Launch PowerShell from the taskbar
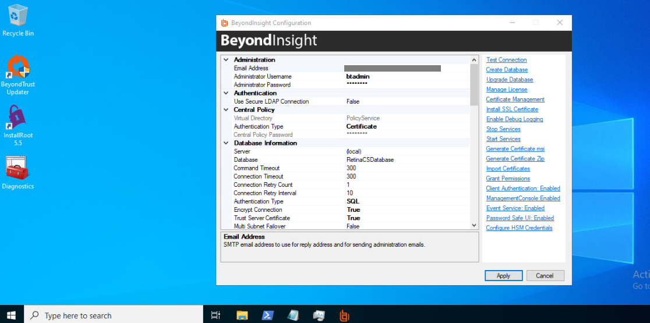650x323 pixels. pos(267,315)
